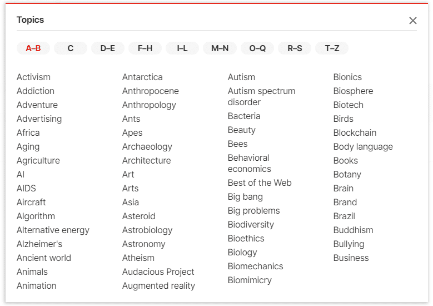This screenshot has height=306, width=433.
Task: Visit the Blockchain topic
Action: point(355,132)
